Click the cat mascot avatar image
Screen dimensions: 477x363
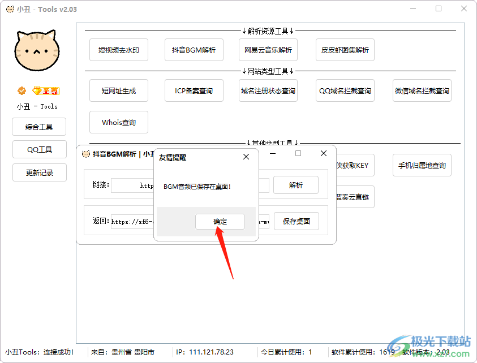37,50
